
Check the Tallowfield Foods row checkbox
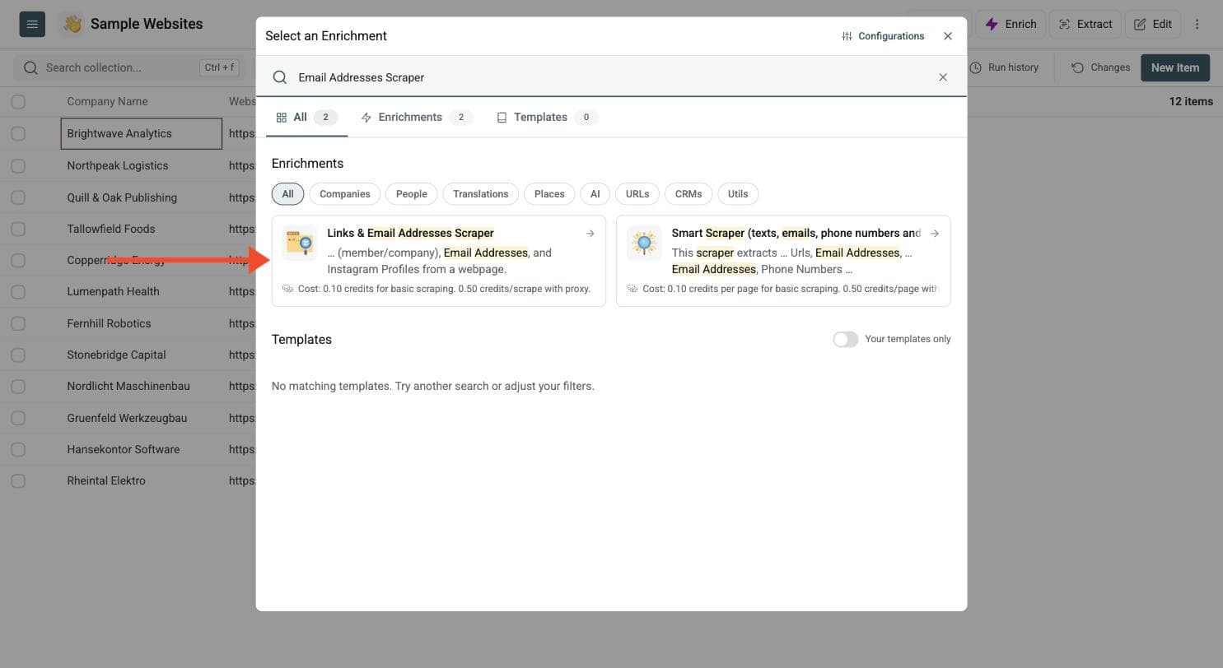18,230
